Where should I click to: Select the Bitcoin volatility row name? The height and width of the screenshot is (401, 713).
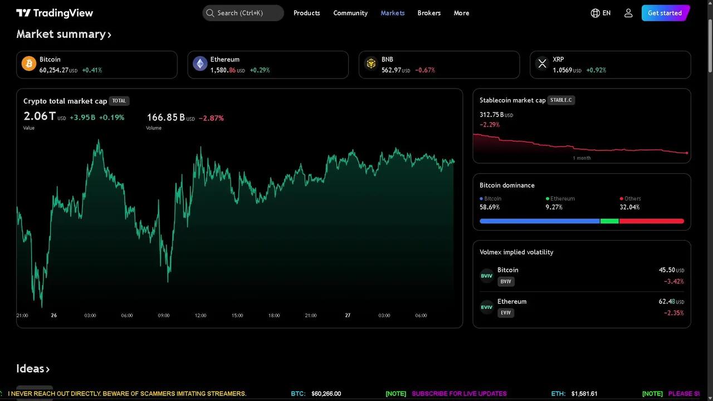508,270
